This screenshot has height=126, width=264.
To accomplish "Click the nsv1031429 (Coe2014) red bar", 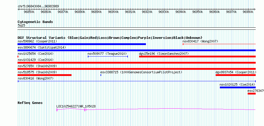I will 136,63.
